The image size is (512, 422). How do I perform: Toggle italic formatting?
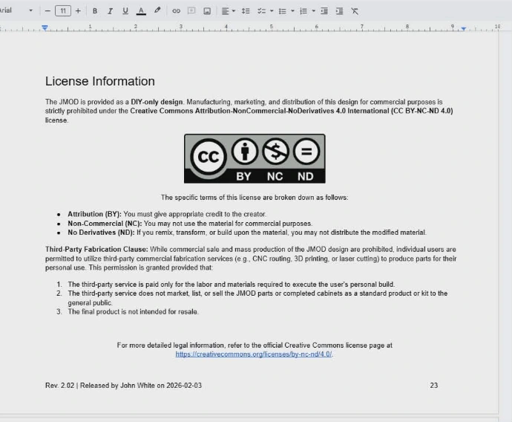110,11
